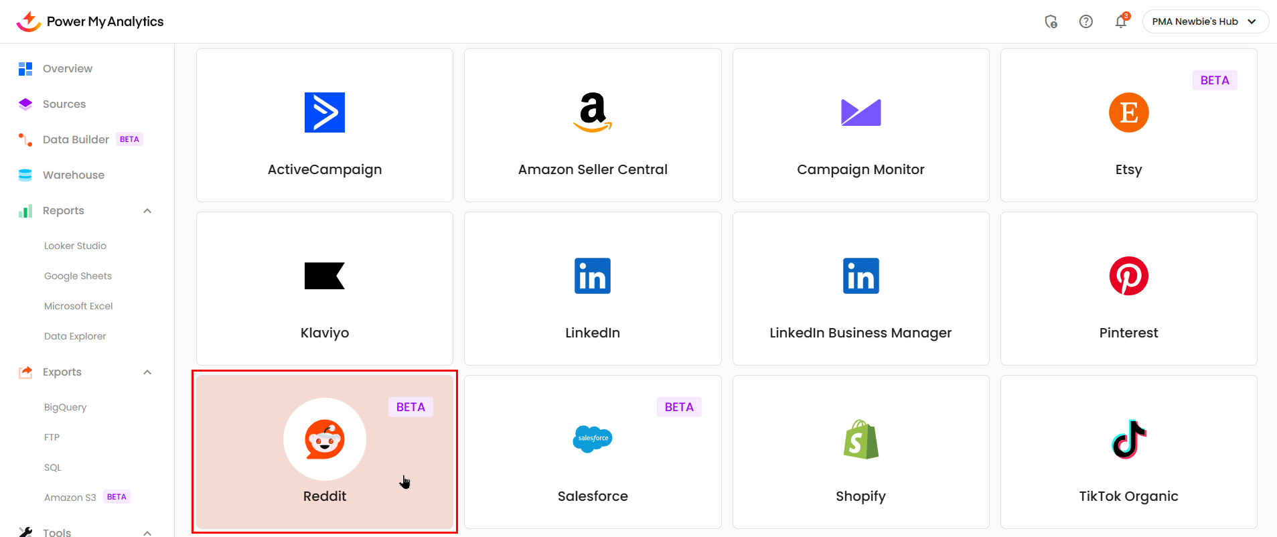The image size is (1277, 537).
Task: Select the ActiveCampaign connector logo
Action: [325, 112]
